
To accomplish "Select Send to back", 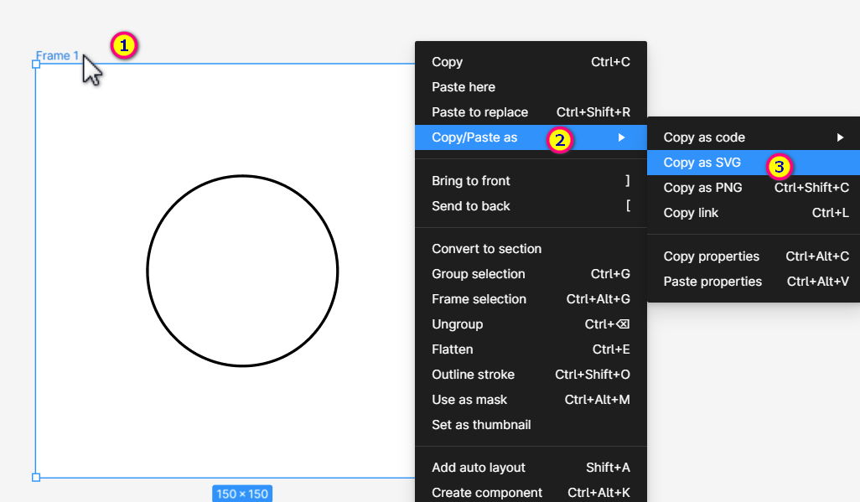I will 471,206.
